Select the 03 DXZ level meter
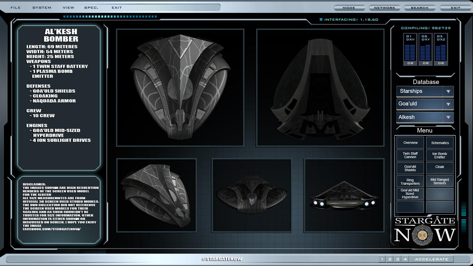Image resolution: width=473 pixels, height=266 pixels. tap(440, 49)
